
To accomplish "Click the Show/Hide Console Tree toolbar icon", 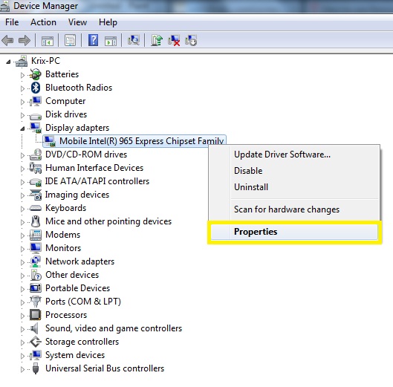I will [48, 40].
